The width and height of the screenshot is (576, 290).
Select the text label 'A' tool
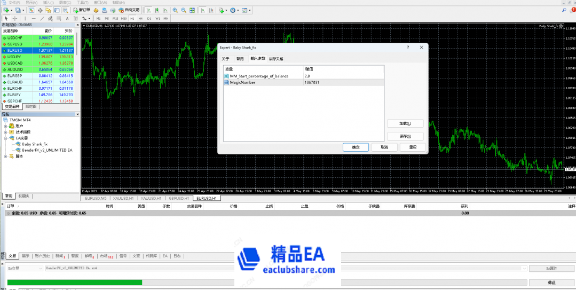[67, 18]
